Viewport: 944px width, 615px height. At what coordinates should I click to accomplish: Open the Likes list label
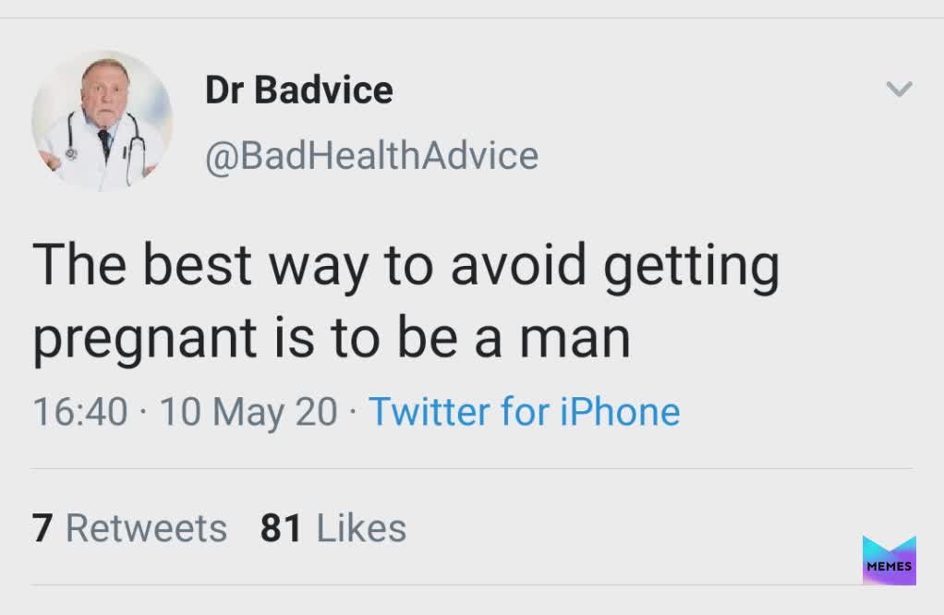(x=361, y=528)
